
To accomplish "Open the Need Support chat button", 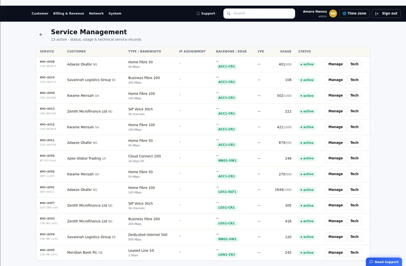I will [384, 262].
